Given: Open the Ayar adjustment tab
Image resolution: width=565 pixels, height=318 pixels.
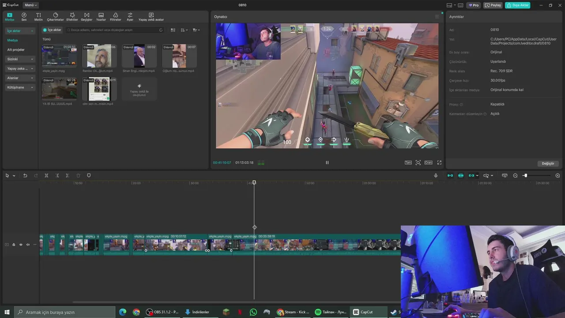Looking at the screenshot, I should pos(130,17).
